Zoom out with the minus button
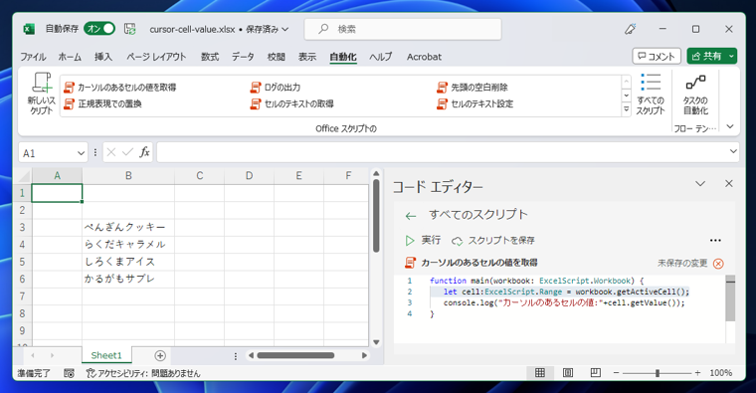The height and width of the screenshot is (393, 756). 616,373
